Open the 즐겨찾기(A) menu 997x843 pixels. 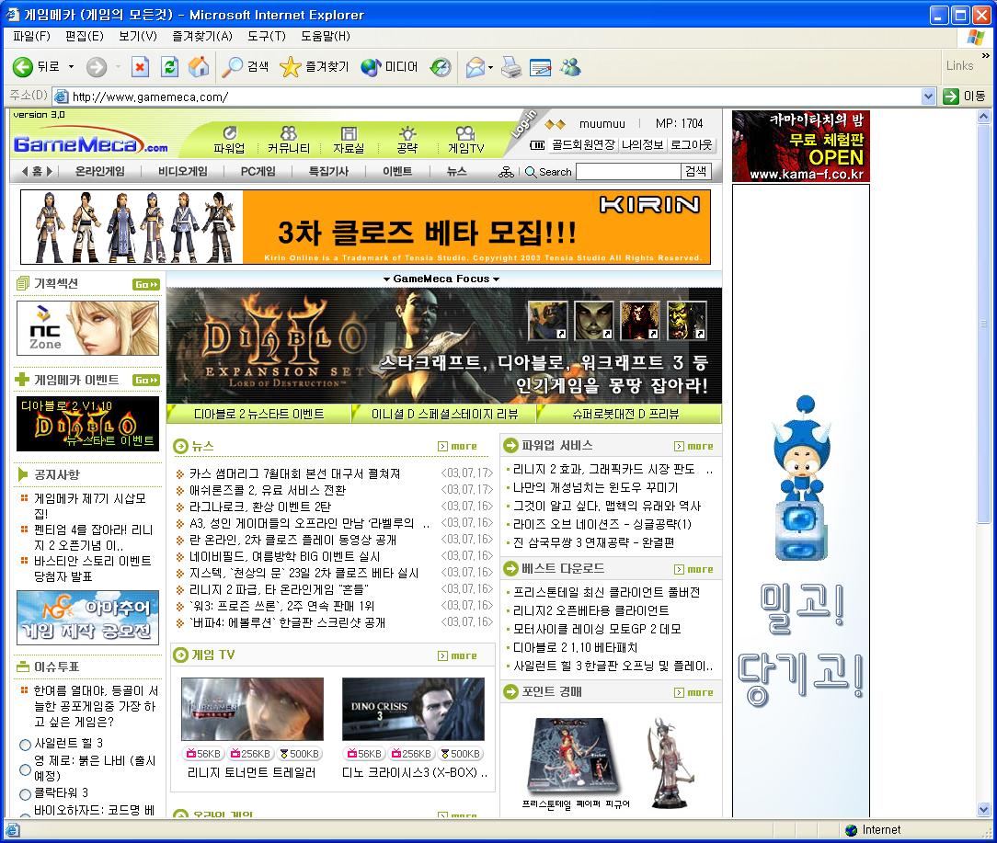click(201, 36)
